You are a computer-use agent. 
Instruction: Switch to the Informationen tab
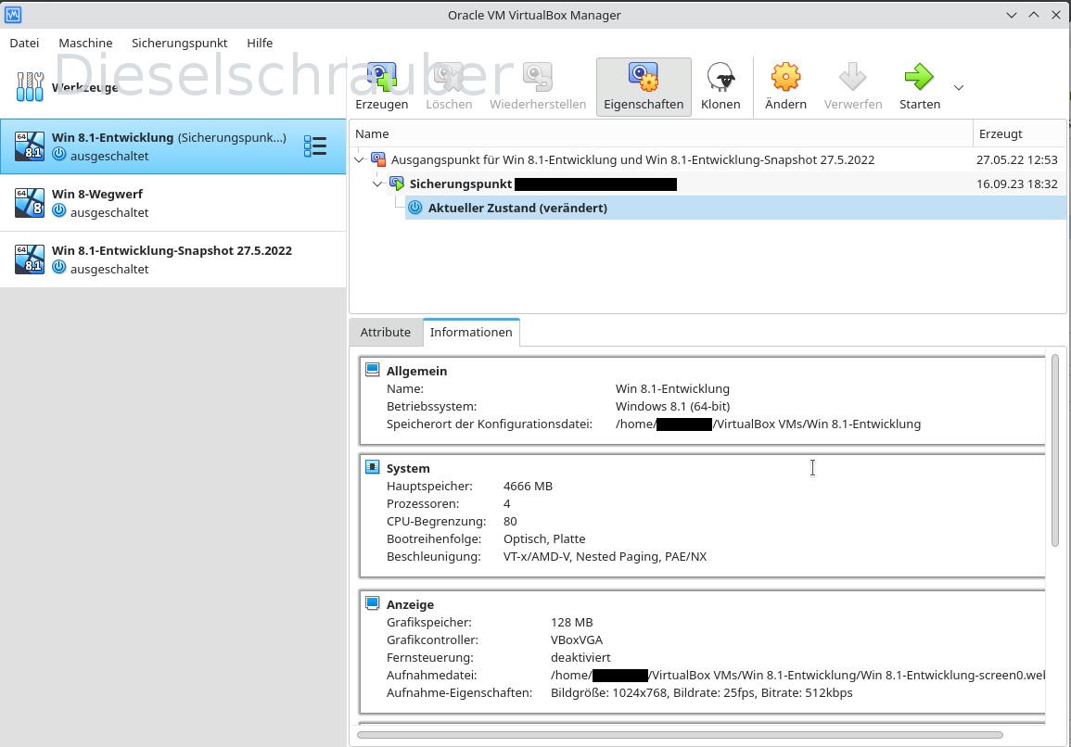pyautogui.click(x=471, y=333)
